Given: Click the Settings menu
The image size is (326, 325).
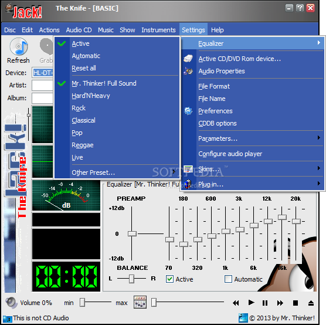Looking at the screenshot, I should pos(193,30).
